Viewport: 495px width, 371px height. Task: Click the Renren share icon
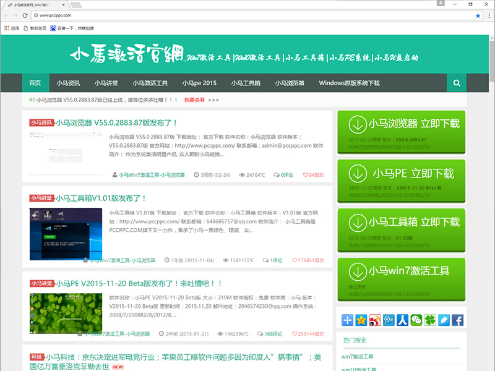(403, 320)
